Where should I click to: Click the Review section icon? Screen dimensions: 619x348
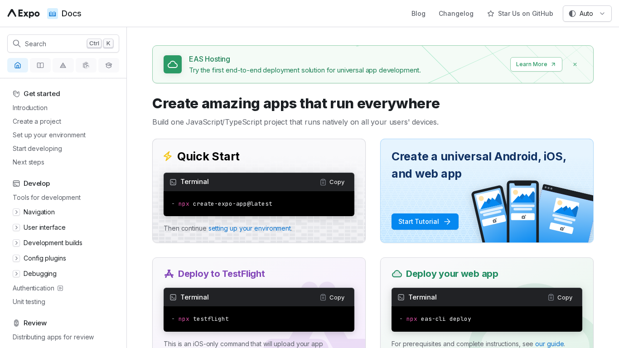pos(16,323)
